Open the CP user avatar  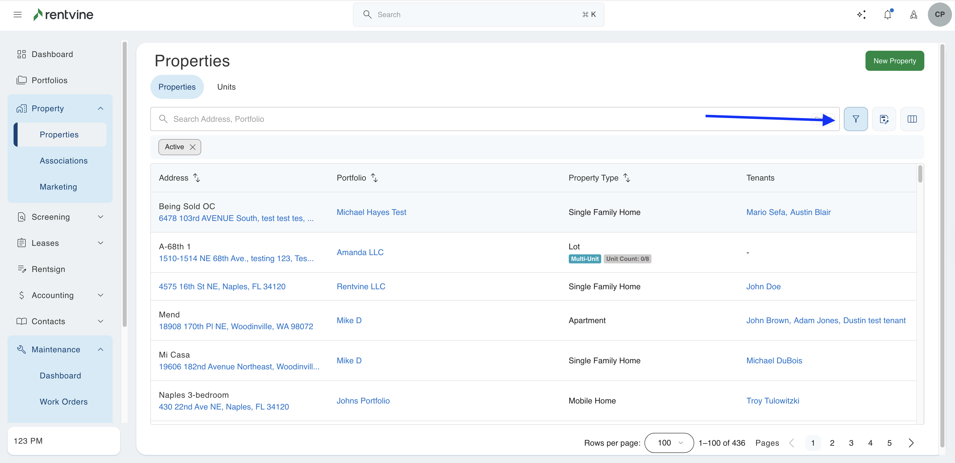coord(939,14)
